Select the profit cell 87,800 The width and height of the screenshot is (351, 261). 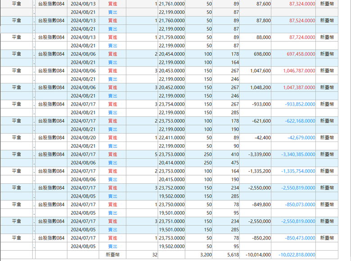pos(263,21)
